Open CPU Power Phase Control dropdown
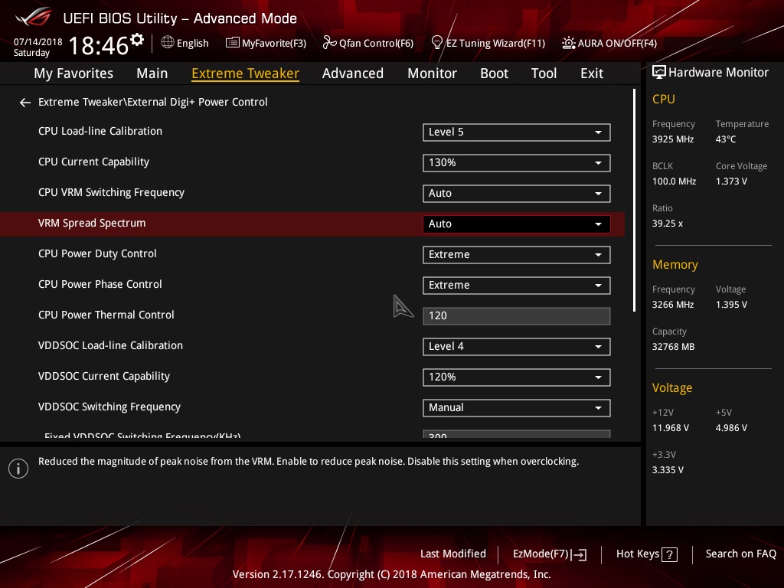 coord(517,285)
